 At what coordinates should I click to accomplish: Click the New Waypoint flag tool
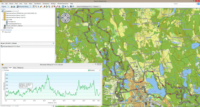pyautogui.click(x=44, y=6)
